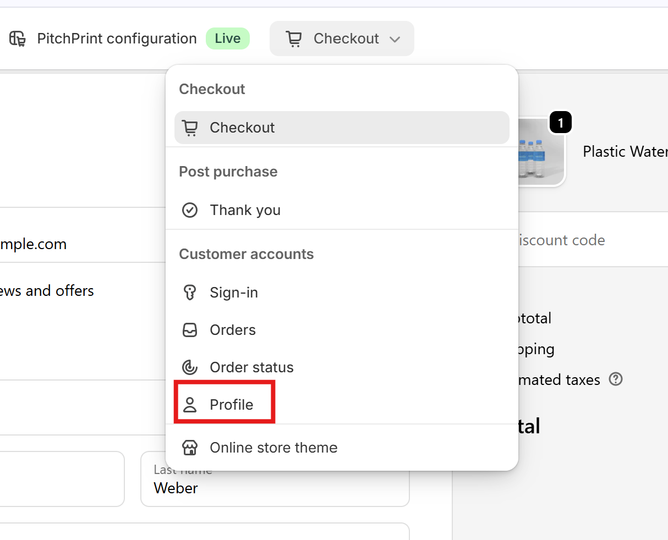This screenshot has height=540, width=668.
Task: Expand the Checkout page selector chevron
Action: pos(395,39)
